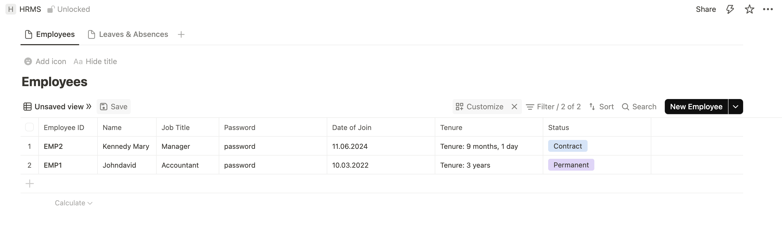Image resolution: width=782 pixels, height=225 pixels.
Task: Select the Employees tab
Action: 50,34
